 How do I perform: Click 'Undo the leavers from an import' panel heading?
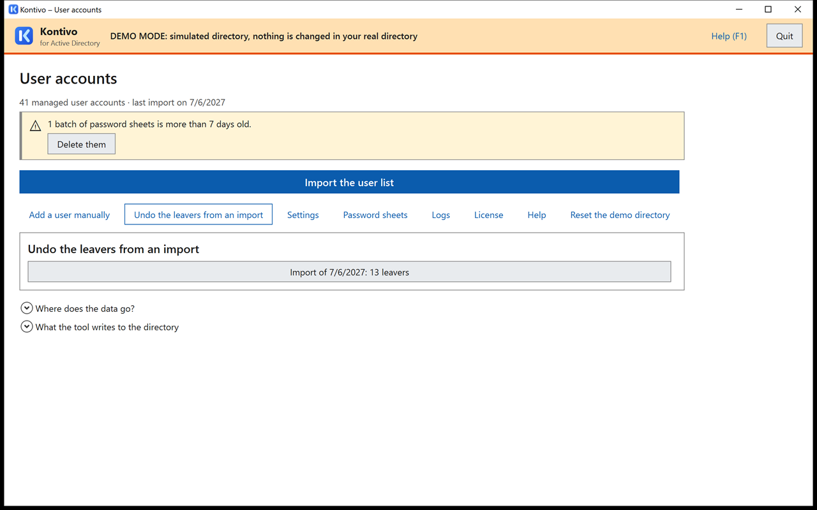pyautogui.click(x=114, y=249)
